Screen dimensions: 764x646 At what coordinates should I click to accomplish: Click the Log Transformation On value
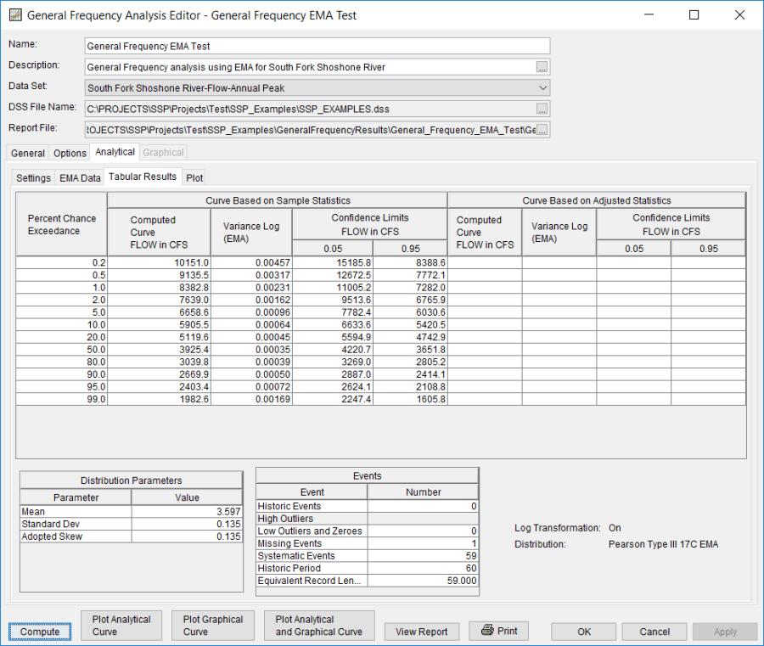(x=615, y=528)
